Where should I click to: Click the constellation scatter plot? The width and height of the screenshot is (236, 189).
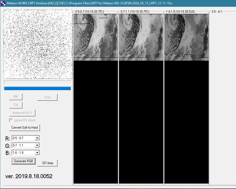(x=38, y=44)
